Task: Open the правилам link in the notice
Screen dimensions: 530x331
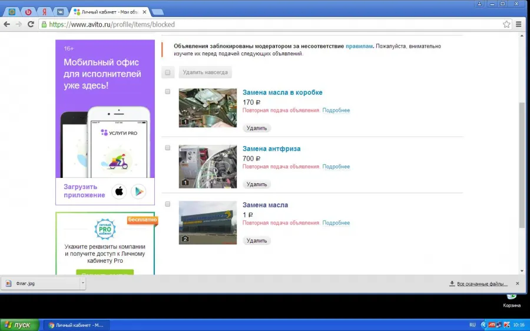Action: 359,46
